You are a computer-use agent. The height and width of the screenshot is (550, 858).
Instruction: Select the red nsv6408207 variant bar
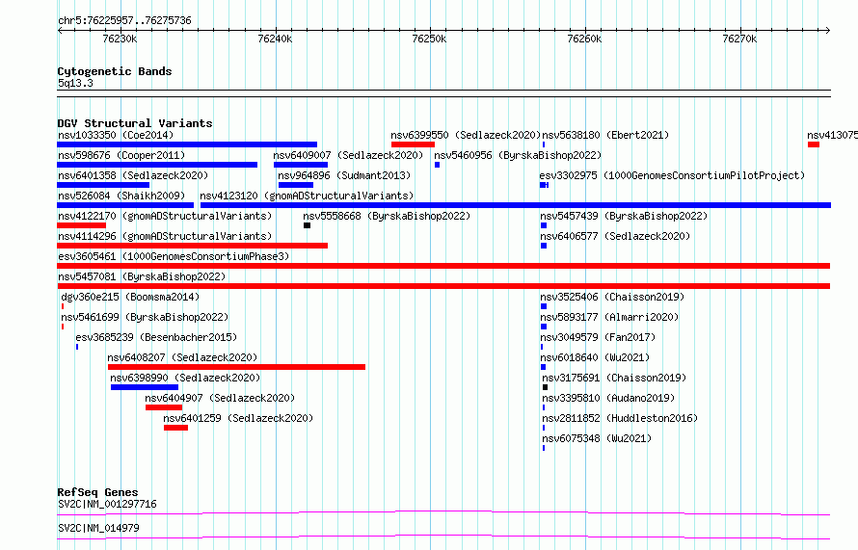(236, 367)
